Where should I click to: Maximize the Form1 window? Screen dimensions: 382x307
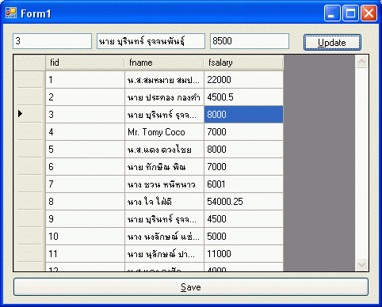coord(350,13)
